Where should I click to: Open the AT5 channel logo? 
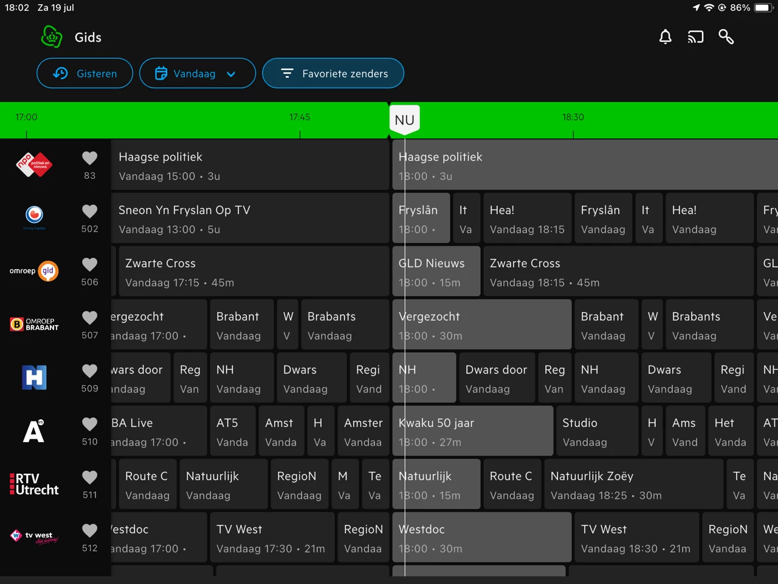[34, 431]
